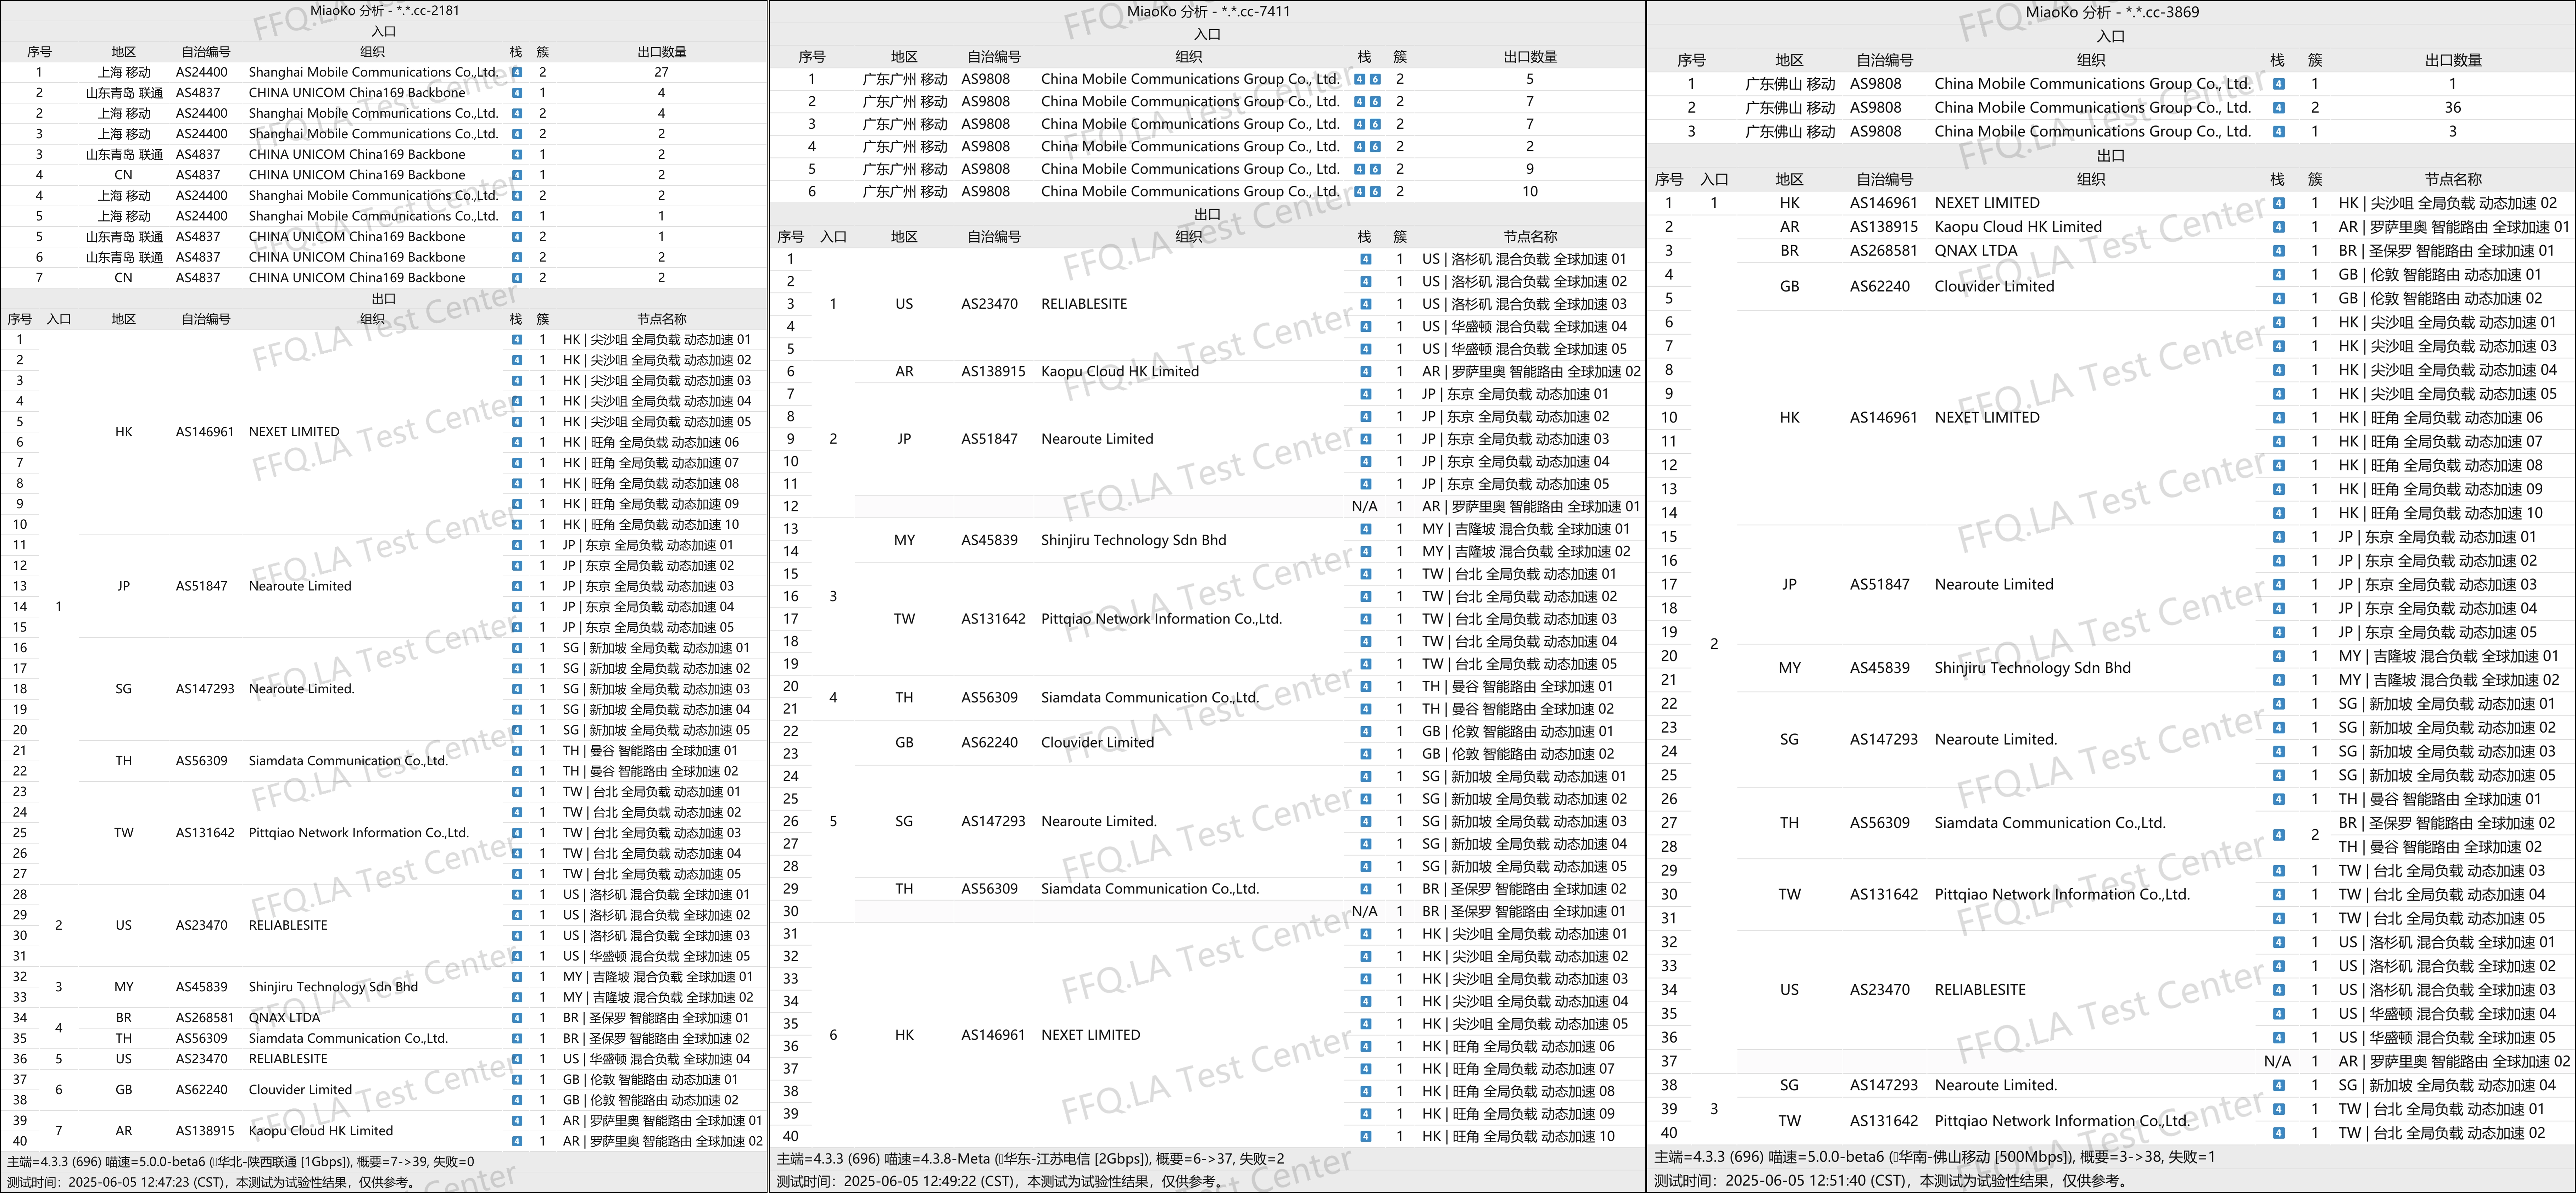Click IPv6 badge in sixth cc-7411 entry row

coord(1375,192)
